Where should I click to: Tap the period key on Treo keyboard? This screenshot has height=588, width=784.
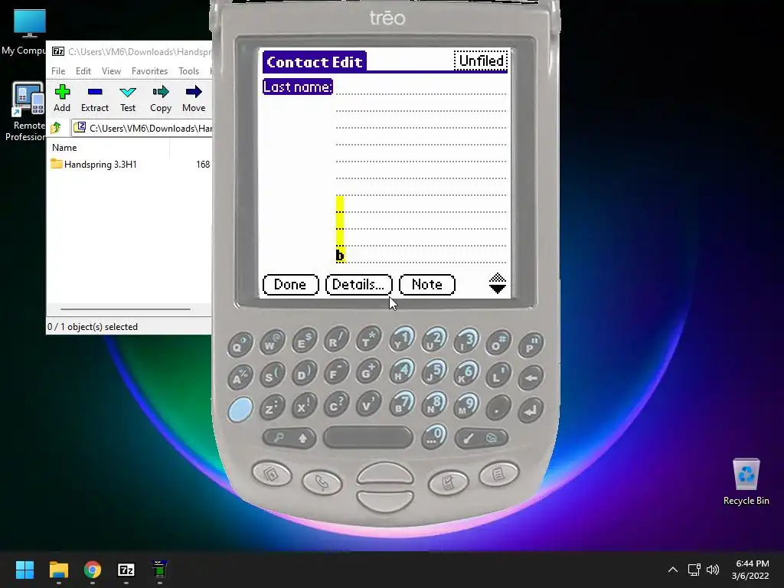click(498, 407)
